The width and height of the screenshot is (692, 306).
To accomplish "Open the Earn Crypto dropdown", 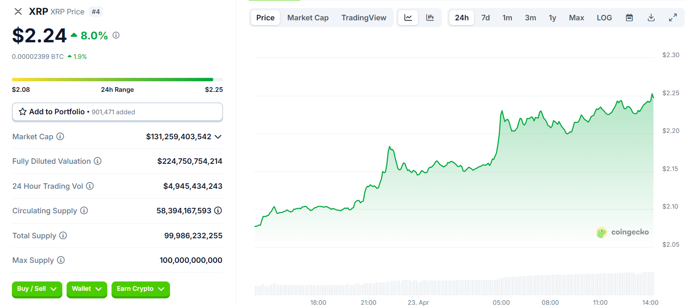I will click(x=140, y=289).
